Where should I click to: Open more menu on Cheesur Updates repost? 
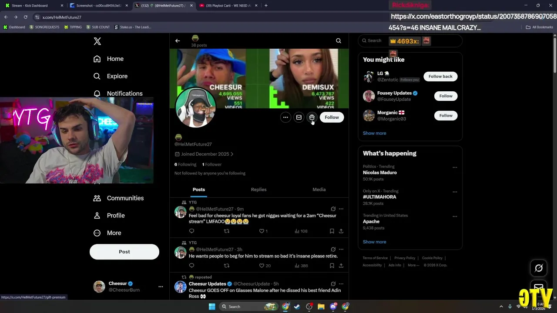point(341,284)
